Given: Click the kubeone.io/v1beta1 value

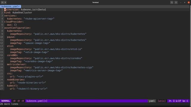Looking at the screenshot, I should (x=33, y=10).
